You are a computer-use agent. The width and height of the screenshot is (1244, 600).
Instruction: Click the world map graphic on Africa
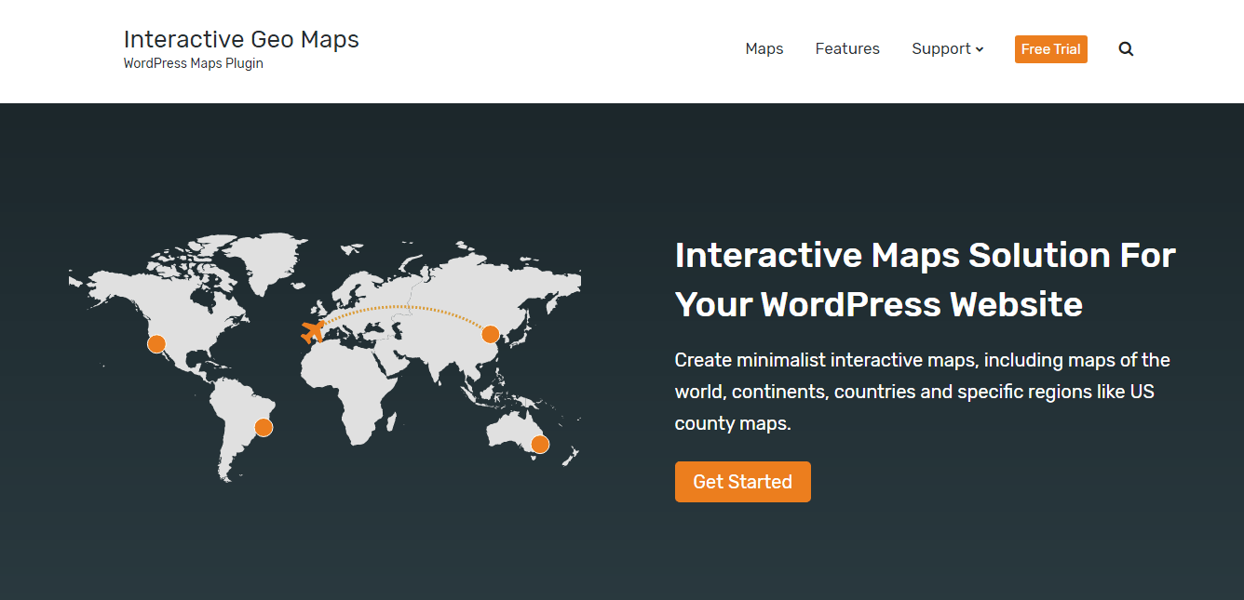(x=349, y=391)
